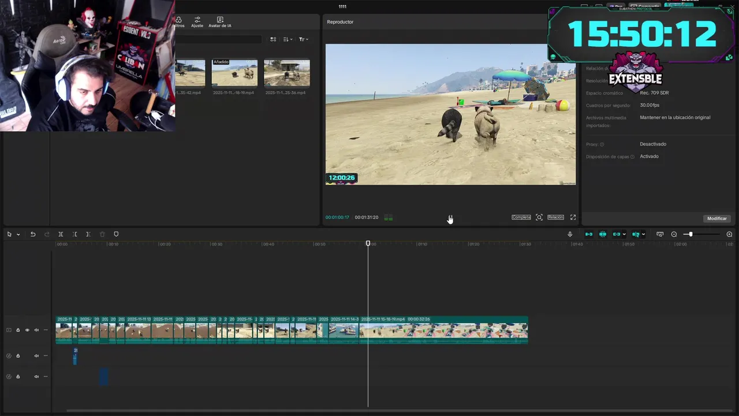The width and height of the screenshot is (739, 416).
Task: Lock the second audio track
Action: point(18,377)
